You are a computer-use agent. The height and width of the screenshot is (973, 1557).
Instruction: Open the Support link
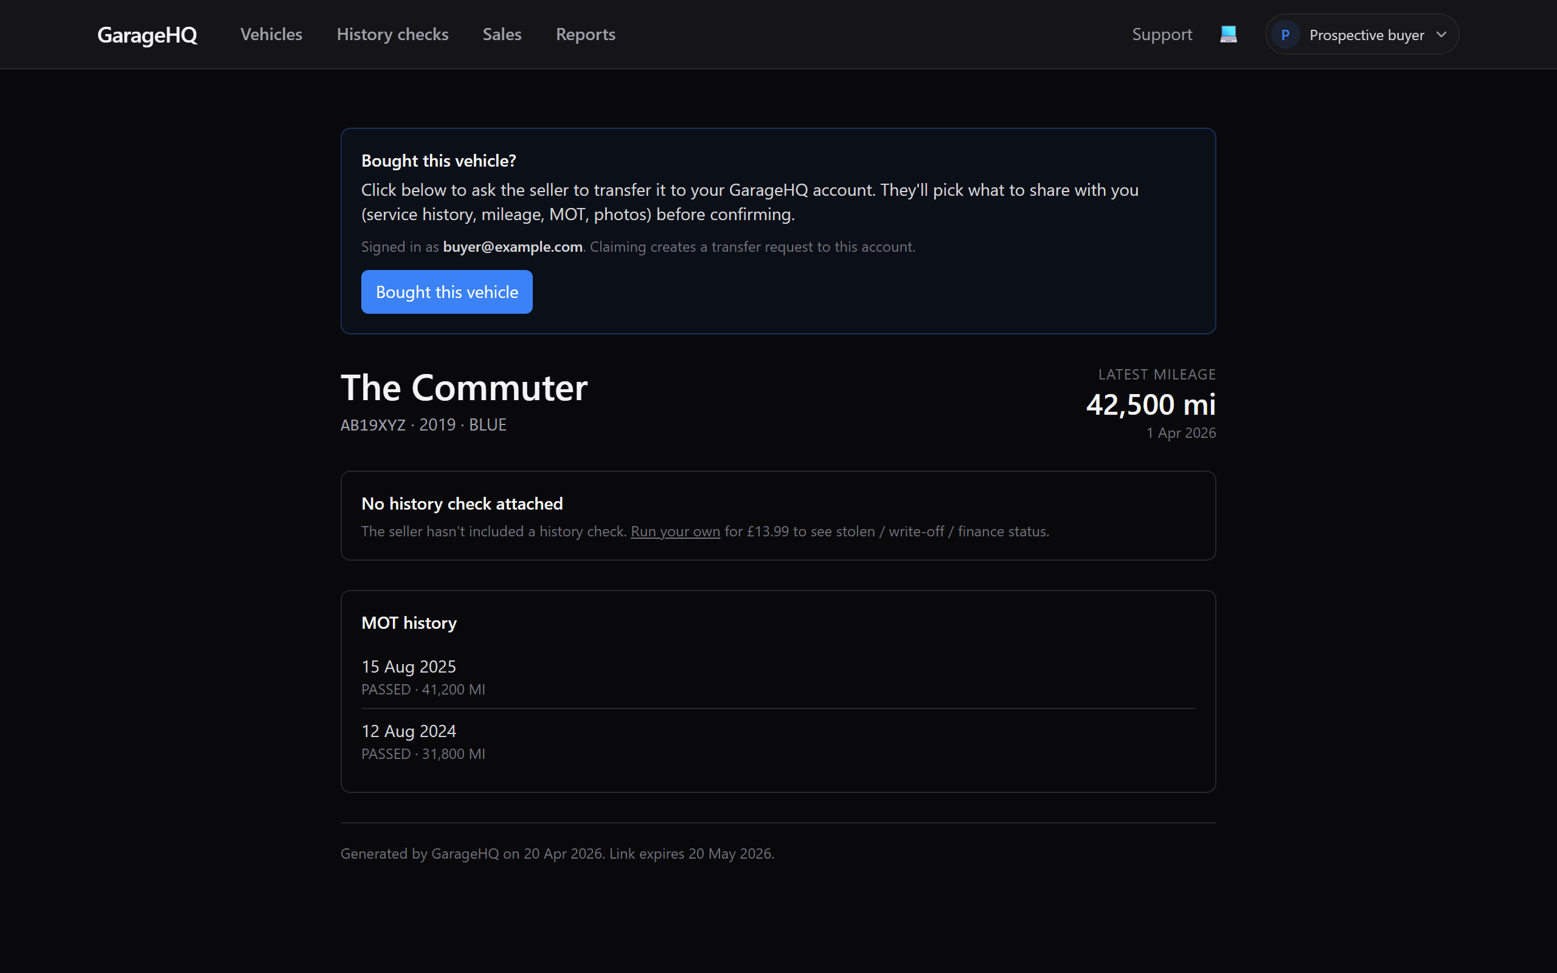(1162, 34)
